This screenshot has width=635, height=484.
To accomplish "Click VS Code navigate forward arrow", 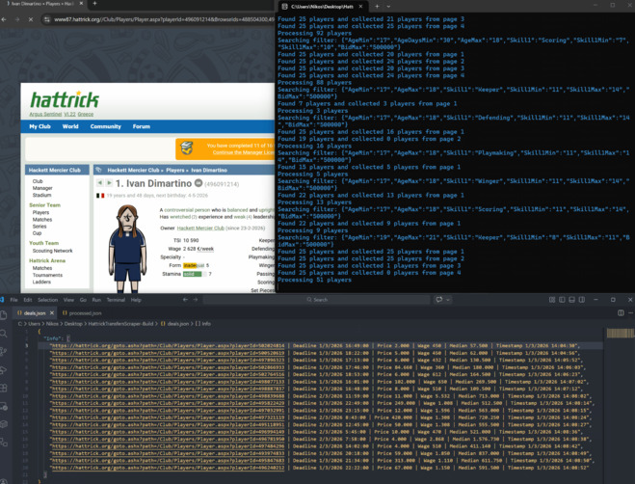I will [x=196, y=300].
